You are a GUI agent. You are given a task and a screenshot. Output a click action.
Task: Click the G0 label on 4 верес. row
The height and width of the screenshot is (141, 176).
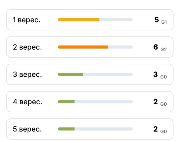164,104
